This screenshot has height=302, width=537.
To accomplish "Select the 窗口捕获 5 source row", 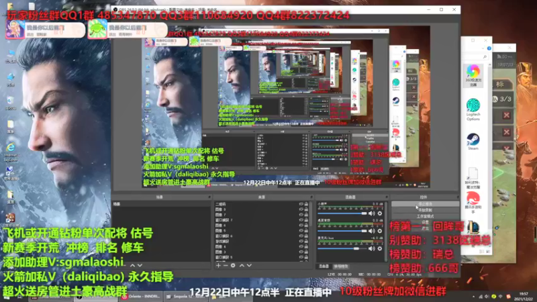I will (x=262, y=257).
